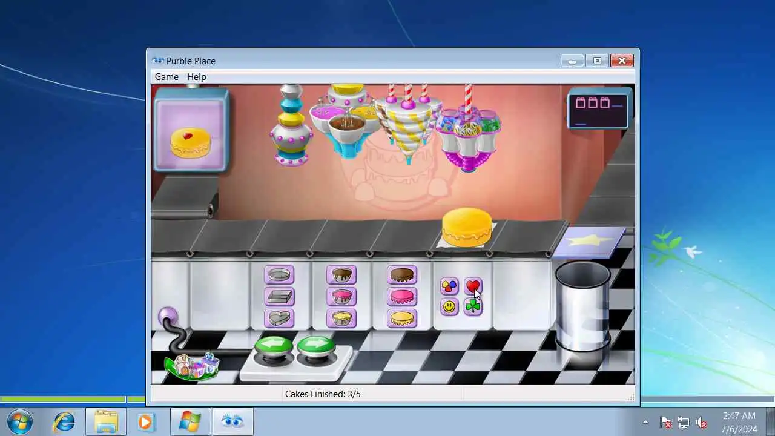Image resolution: width=775 pixels, height=436 pixels.
Task: Click the shipping box star pad
Action: (589, 242)
